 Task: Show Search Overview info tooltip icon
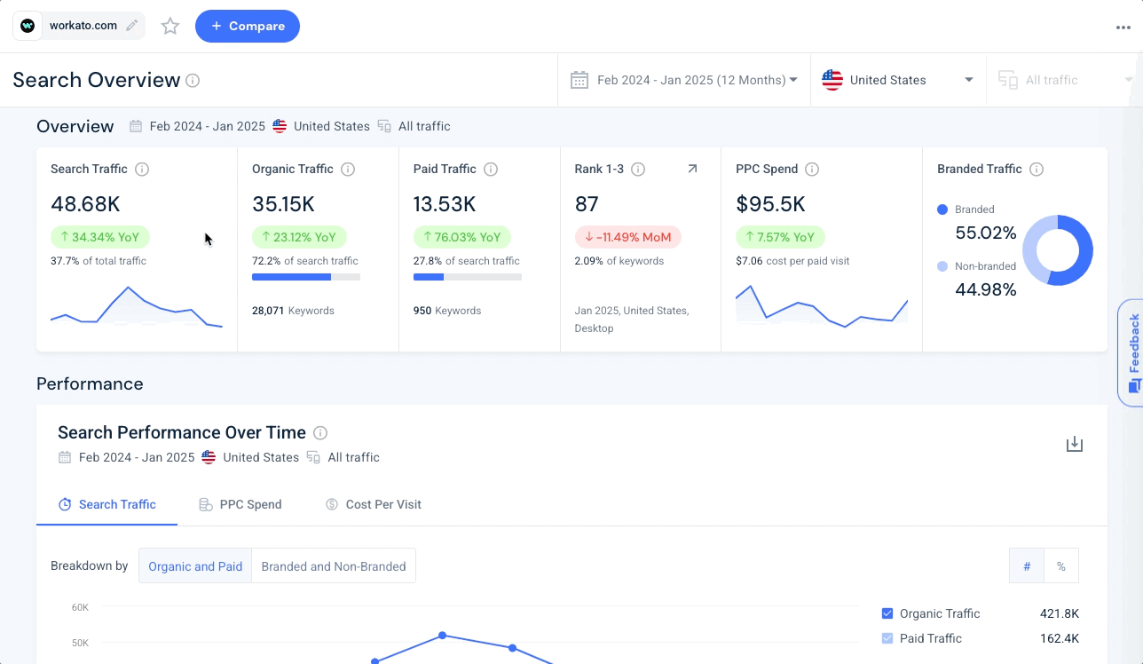(193, 81)
